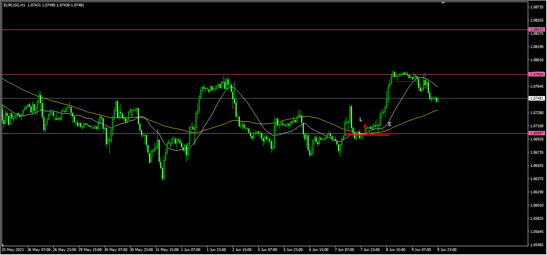This screenshot has height=255, width=547.
Task: Click the pink 1.06997 price tag
Action: tap(537, 133)
